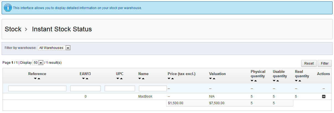Viewport: 334px width, 113px height.
Task: Sort Name column ascending using up arrow
Action: pyautogui.click(x=143, y=79)
